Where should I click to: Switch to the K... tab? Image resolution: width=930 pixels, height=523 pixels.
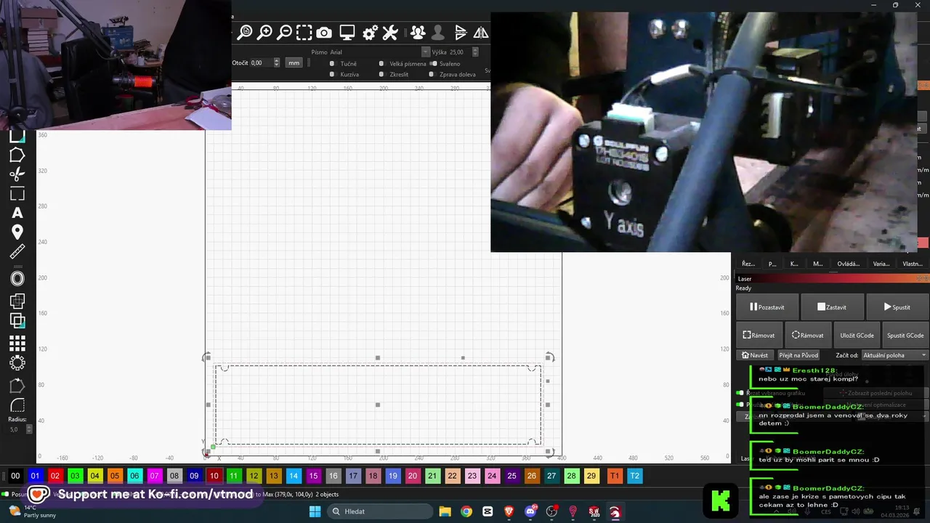pos(794,264)
